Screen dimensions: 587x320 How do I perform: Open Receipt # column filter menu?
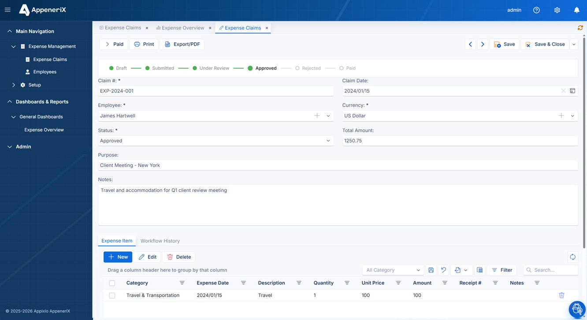[x=495, y=283]
